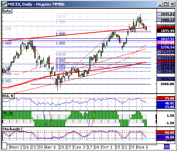Select the 1908.31 price level label
The height and width of the screenshot is (151, 177).
(x=166, y=20)
